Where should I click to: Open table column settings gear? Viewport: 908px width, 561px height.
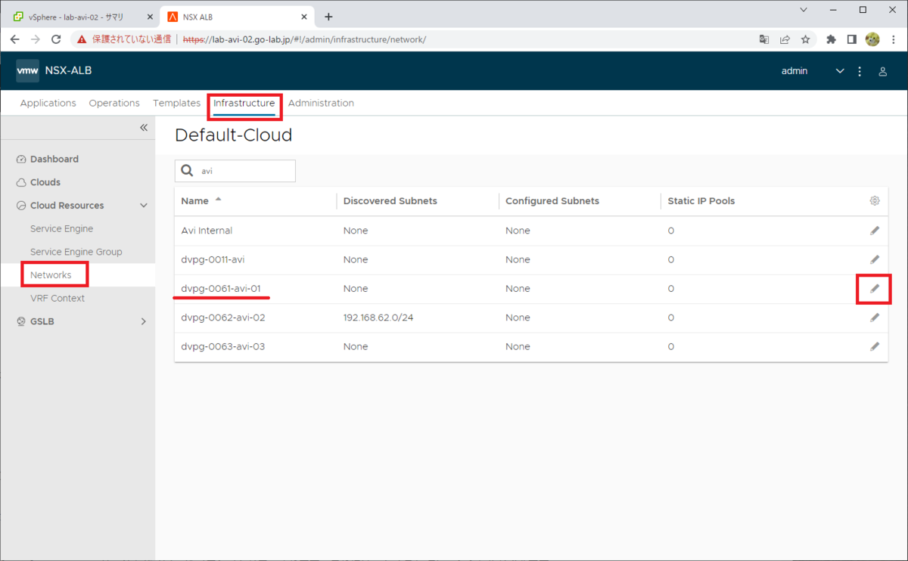click(875, 201)
